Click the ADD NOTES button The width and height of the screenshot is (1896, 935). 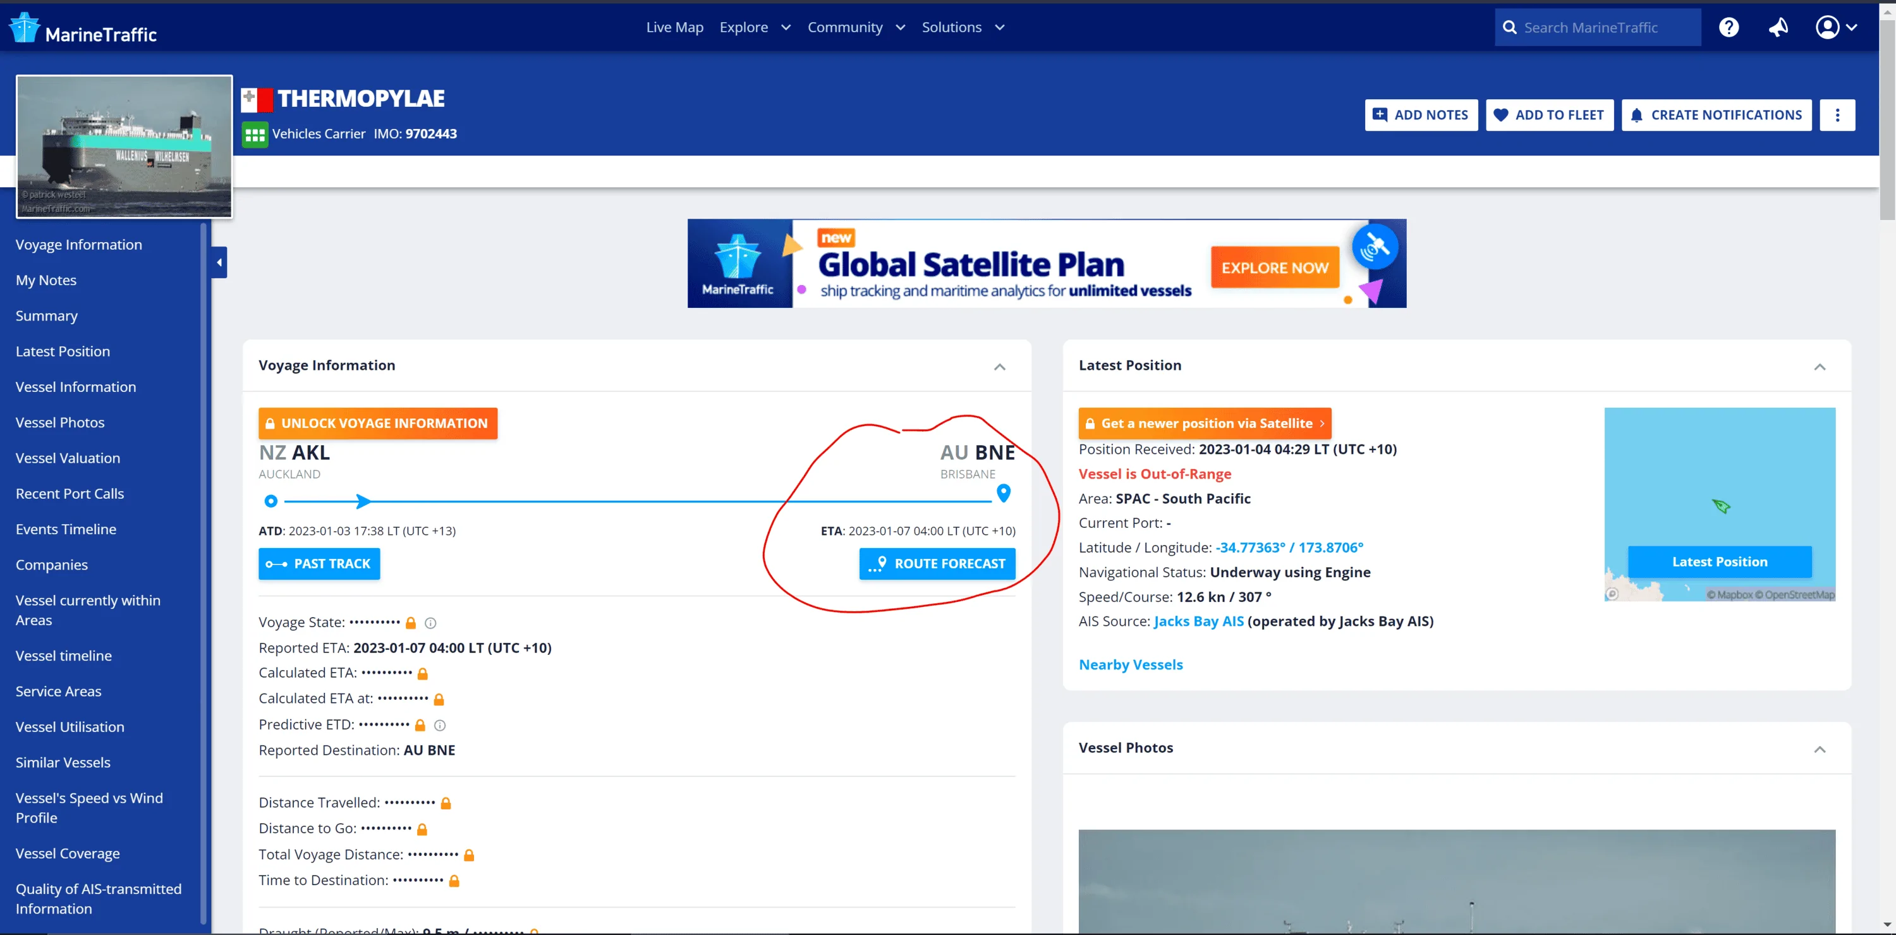(1421, 115)
